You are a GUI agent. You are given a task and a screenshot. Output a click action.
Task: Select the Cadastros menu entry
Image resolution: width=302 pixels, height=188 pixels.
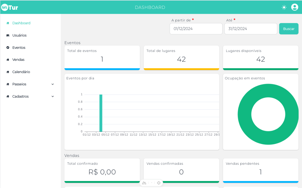pos(20,96)
